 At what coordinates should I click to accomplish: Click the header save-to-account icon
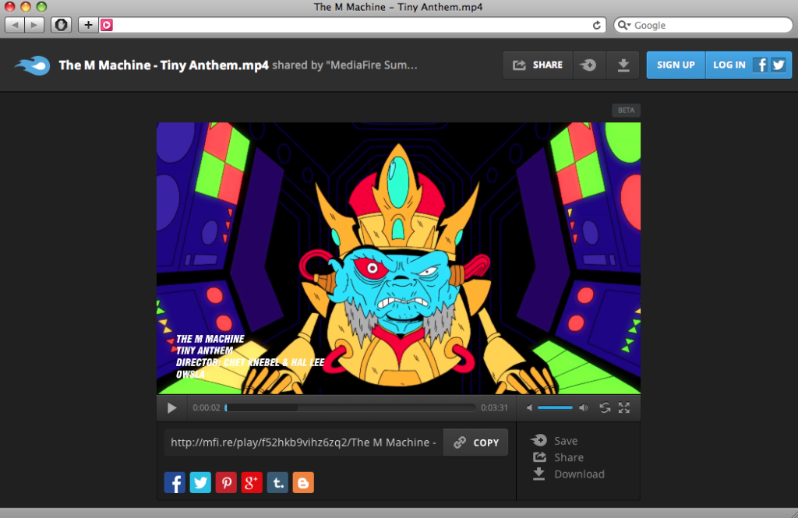pyautogui.click(x=589, y=65)
